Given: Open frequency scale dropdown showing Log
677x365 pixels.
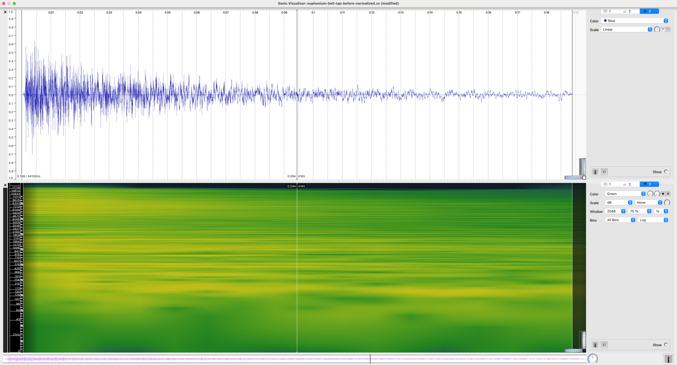Looking at the screenshot, I should [653, 220].
